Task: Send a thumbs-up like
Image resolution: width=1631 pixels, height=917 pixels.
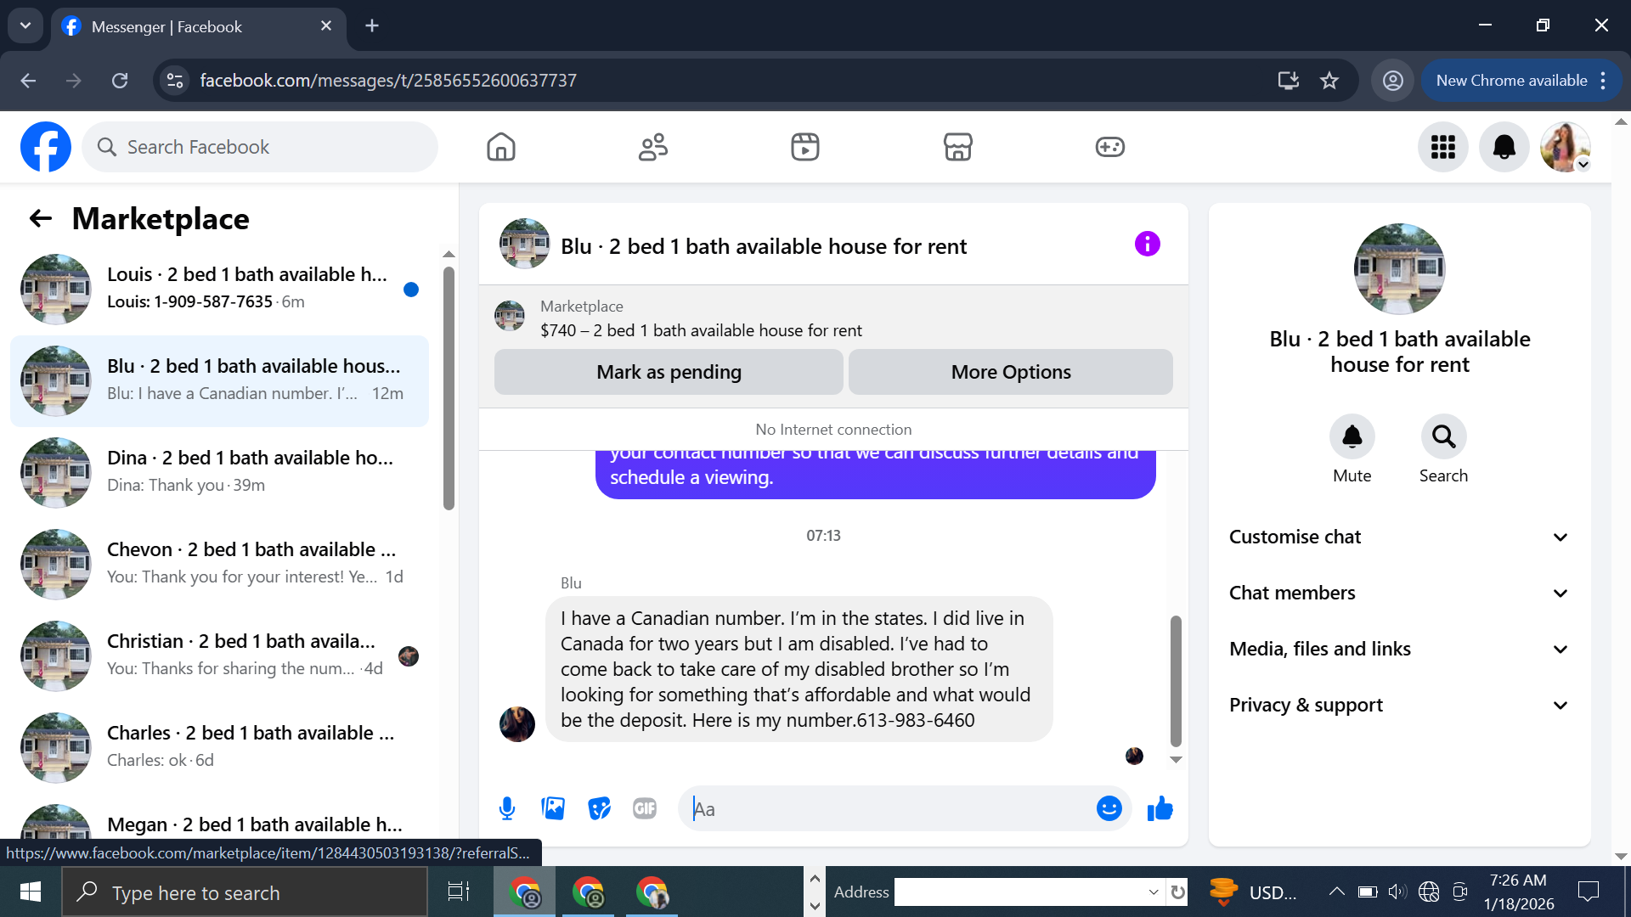Action: tap(1160, 808)
